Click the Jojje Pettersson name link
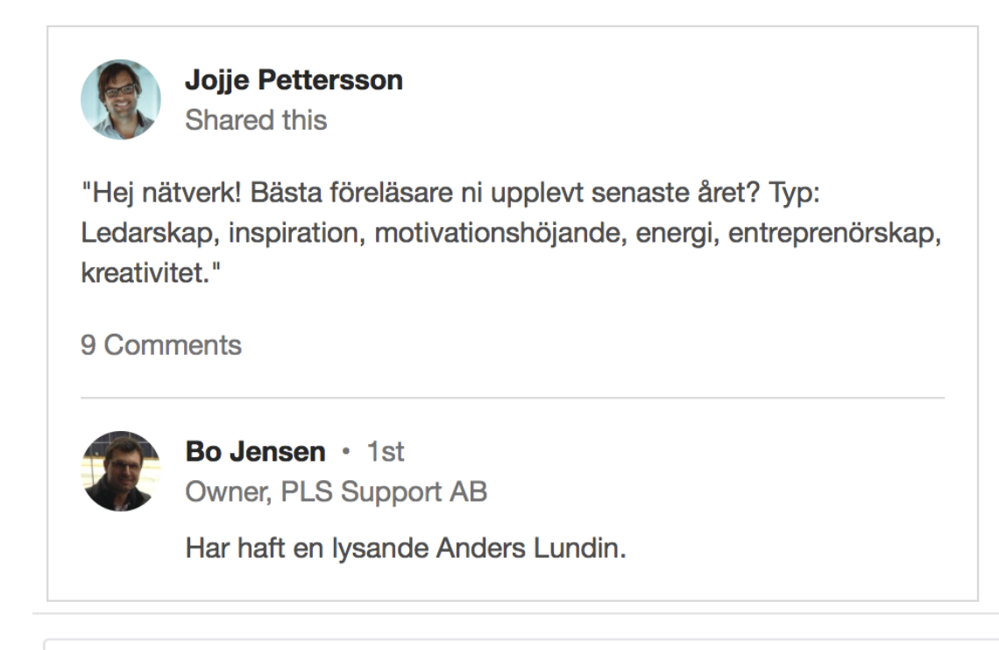 pyautogui.click(x=294, y=81)
